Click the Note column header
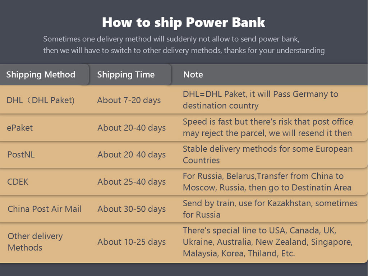The height and width of the screenshot is (276, 368). tap(193, 75)
